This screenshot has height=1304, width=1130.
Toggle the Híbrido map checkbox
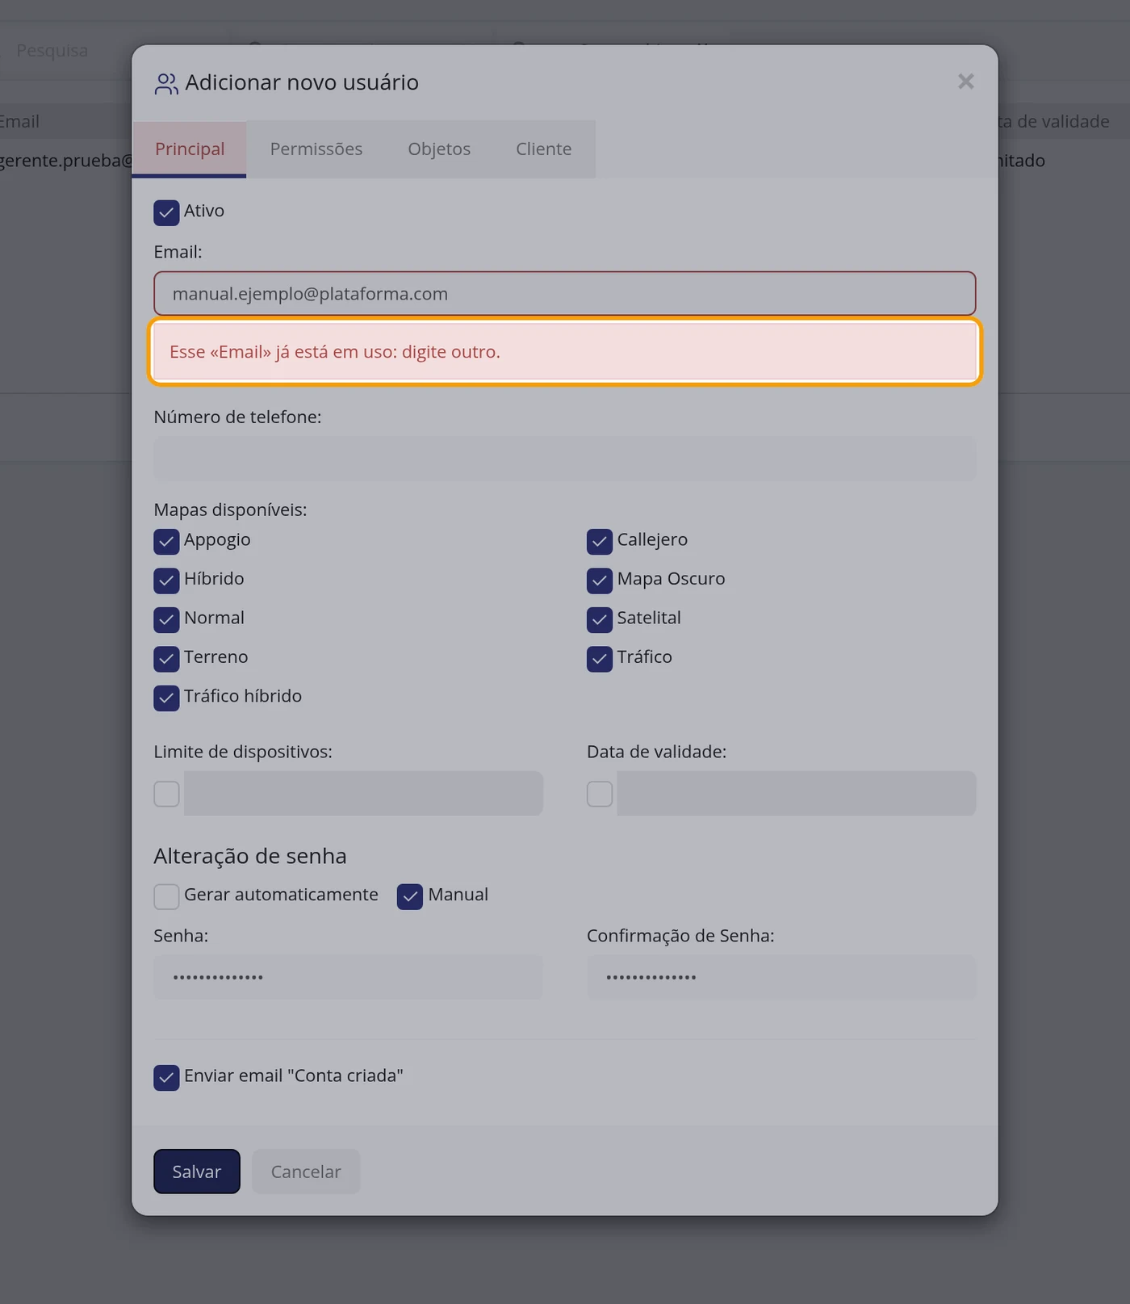[x=166, y=580]
